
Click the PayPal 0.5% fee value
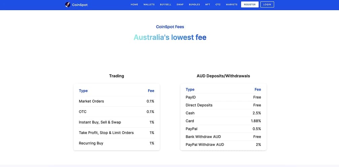pyautogui.click(x=257, y=129)
